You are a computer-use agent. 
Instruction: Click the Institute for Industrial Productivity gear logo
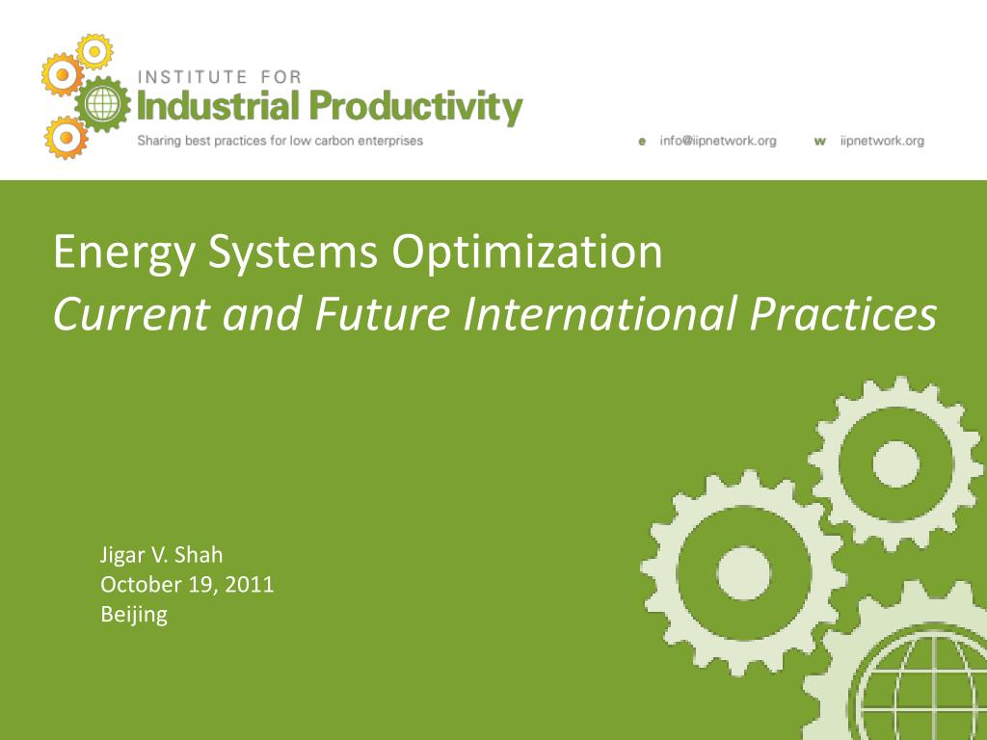pos(86,95)
